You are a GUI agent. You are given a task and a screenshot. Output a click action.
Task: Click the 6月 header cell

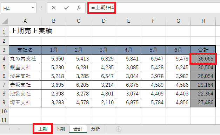[178, 50]
